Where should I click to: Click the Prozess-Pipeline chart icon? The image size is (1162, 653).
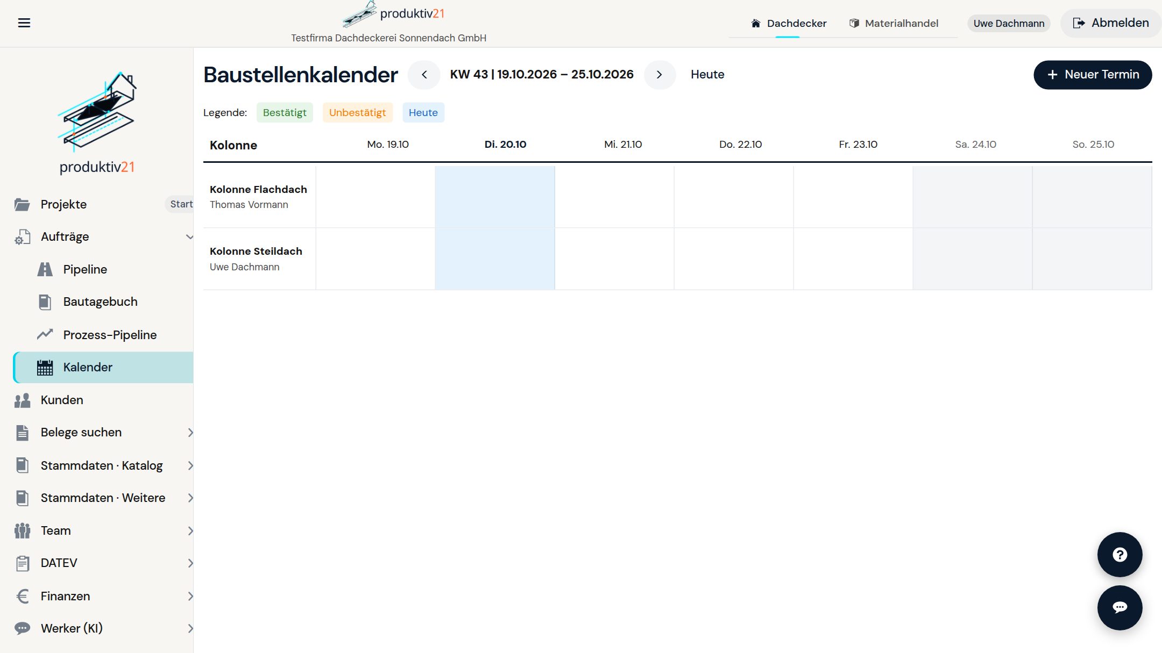(x=45, y=334)
